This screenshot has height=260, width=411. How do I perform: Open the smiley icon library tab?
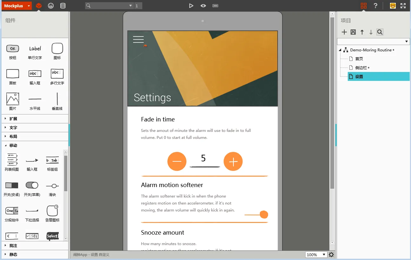[51, 6]
